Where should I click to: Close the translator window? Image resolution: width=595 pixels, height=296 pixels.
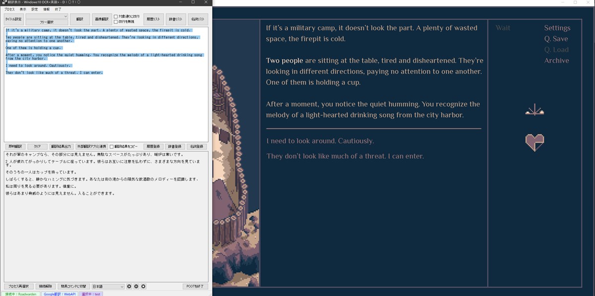[206, 2]
